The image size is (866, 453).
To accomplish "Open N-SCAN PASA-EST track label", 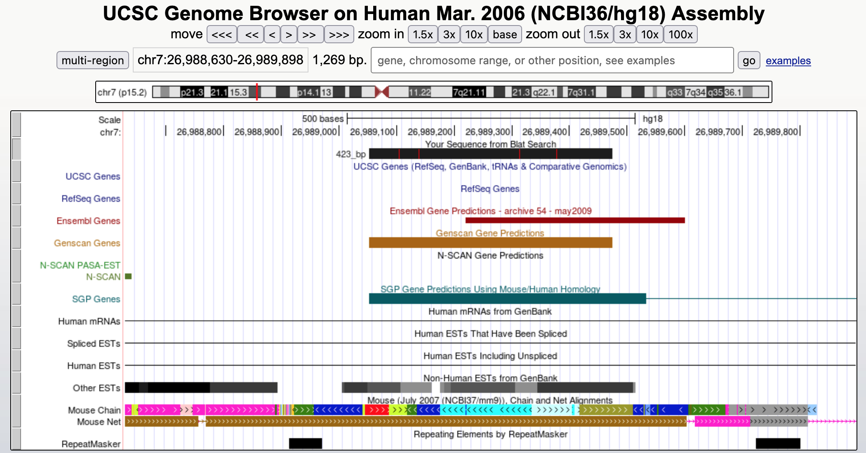I will pyautogui.click(x=80, y=265).
